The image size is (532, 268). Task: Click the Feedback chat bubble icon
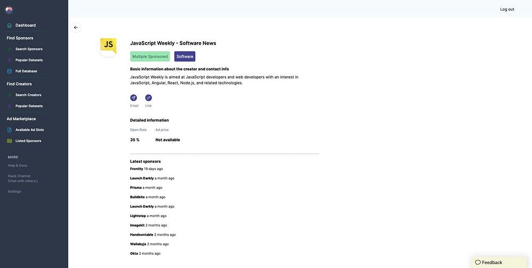pos(478,262)
